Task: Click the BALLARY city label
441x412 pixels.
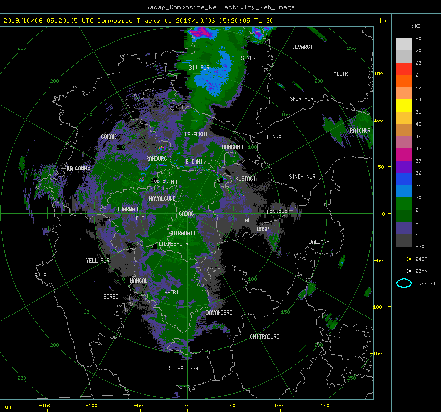Action: point(319,242)
